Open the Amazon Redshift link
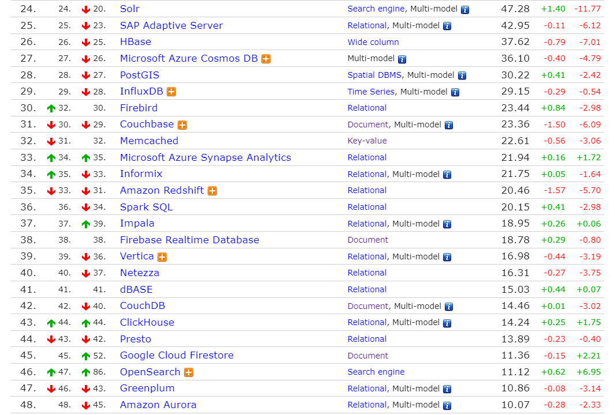The image size is (615, 415). (x=162, y=190)
